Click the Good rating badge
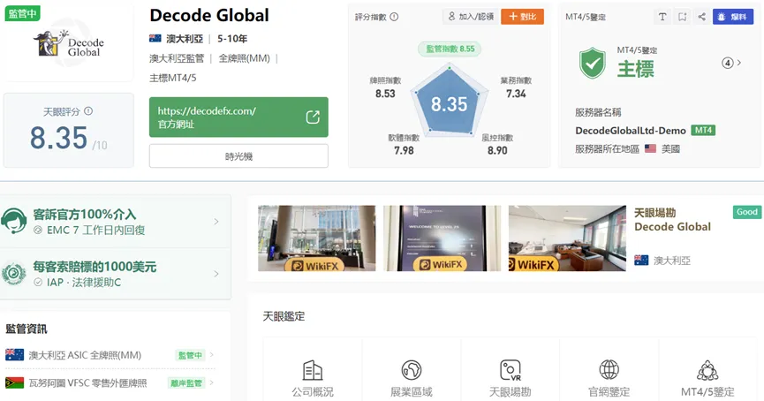764x401 pixels. 746,212
